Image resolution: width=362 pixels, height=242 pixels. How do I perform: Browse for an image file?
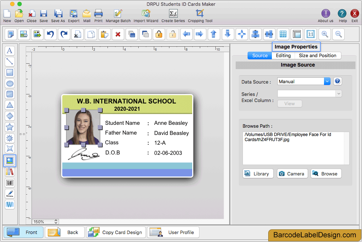pos(326,174)
